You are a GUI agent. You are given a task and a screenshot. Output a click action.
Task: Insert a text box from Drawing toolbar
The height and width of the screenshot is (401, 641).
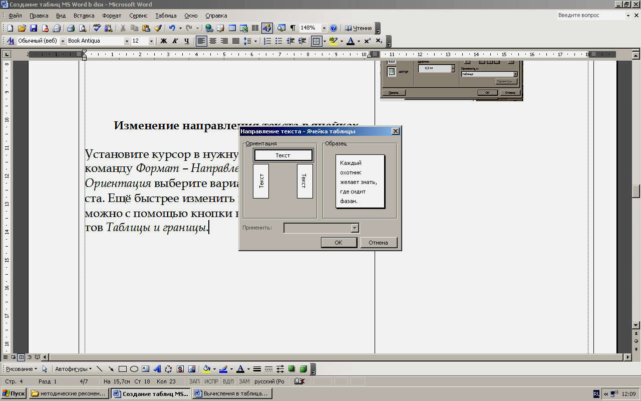146,369
